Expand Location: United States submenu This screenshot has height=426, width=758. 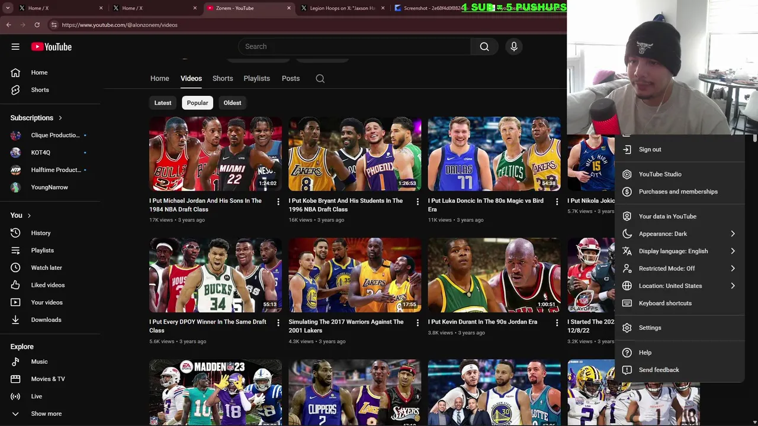point(679,286)
